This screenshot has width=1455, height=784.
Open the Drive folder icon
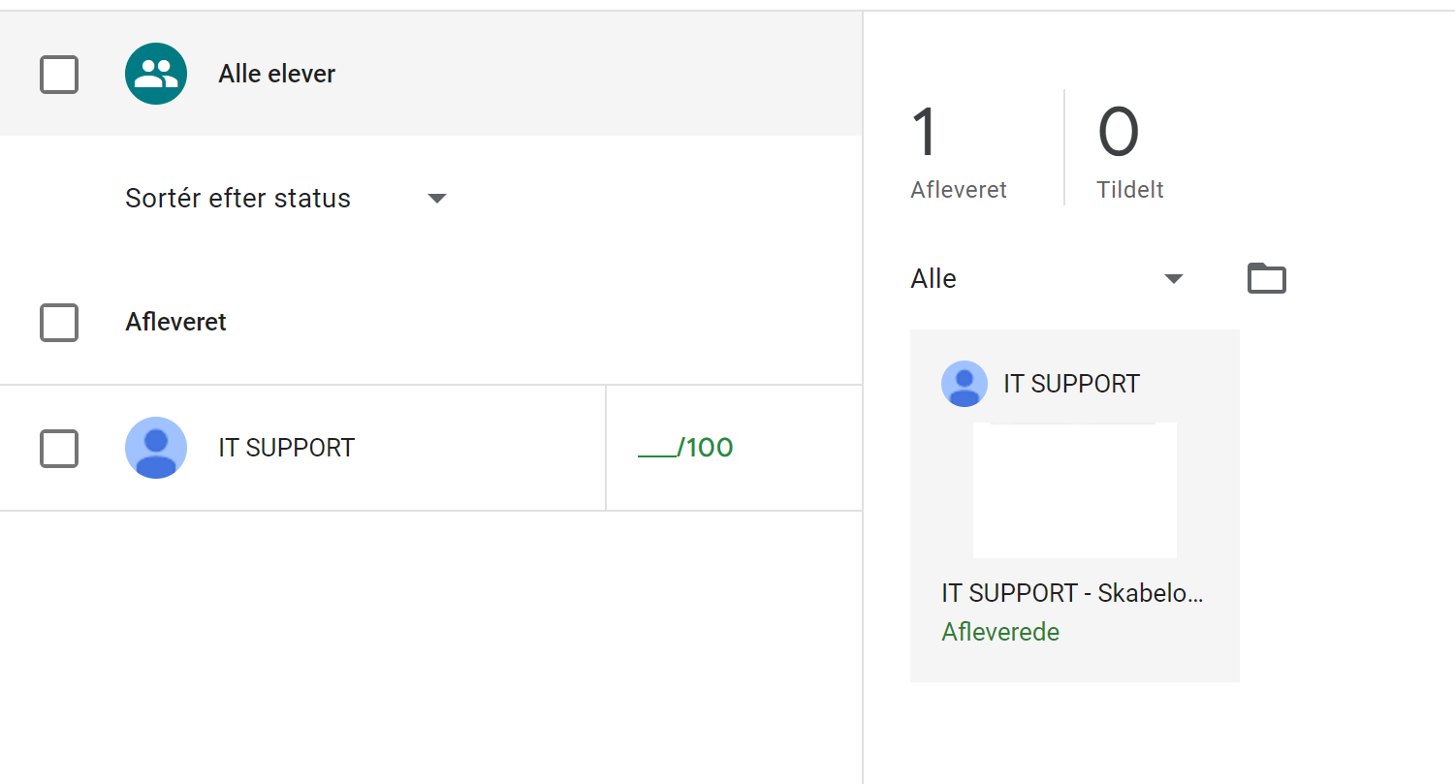(1266, 279)
